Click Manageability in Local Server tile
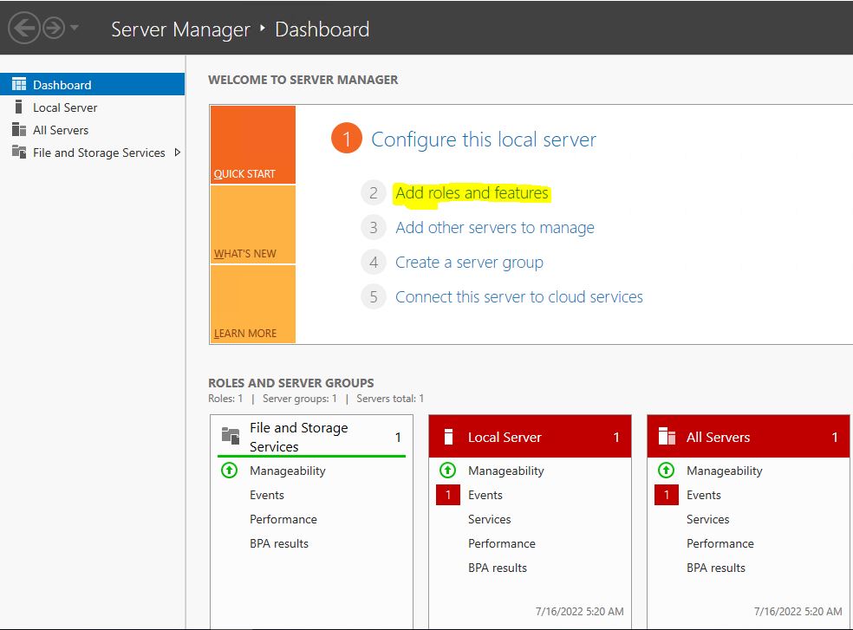 pyautogui.click(x=506, y=471)
